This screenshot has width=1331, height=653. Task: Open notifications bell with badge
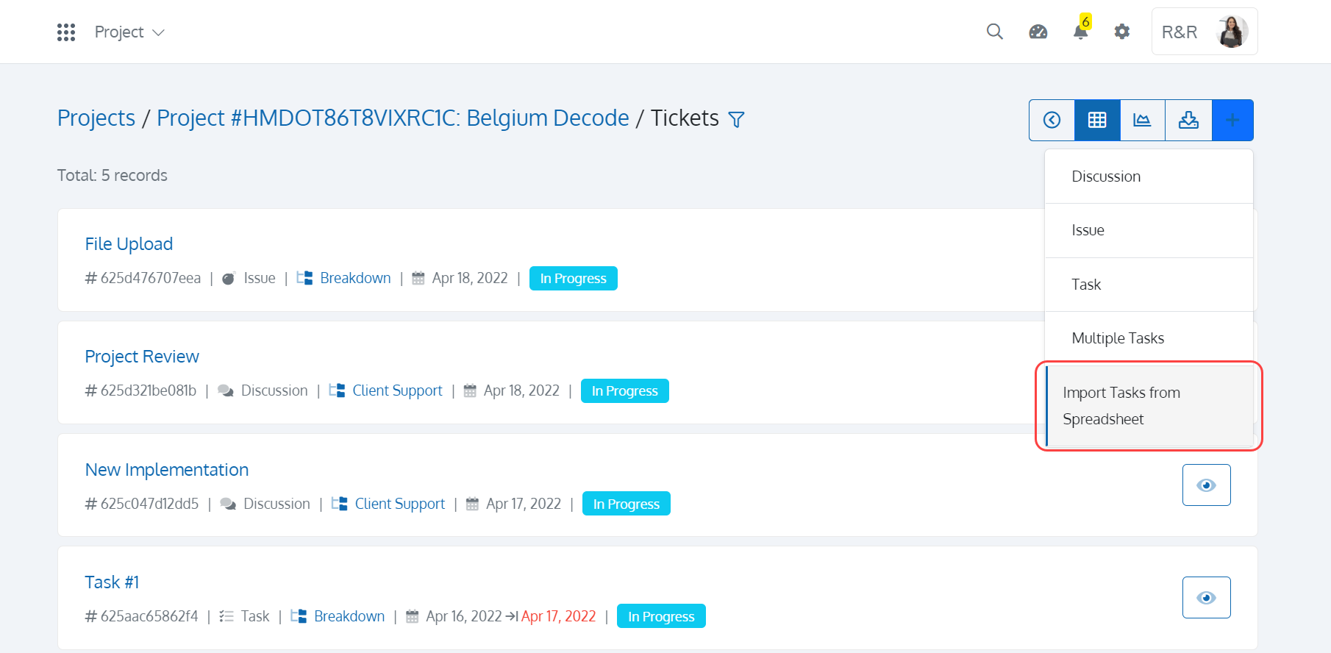click(x=1081, y=28)
